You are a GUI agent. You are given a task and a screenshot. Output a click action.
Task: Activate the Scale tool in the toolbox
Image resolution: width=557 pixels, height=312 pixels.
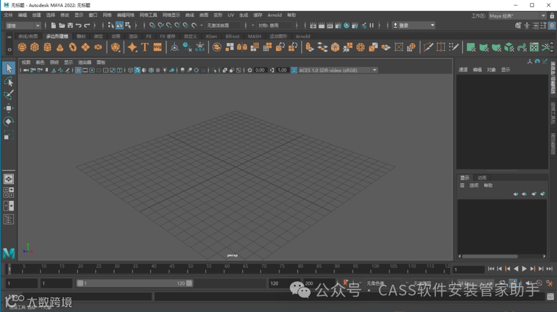coord(9,135)
